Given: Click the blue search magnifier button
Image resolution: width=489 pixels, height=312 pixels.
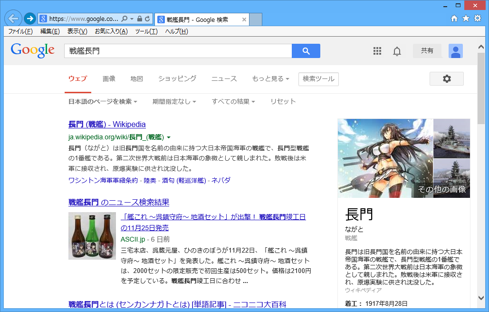Looking at the screenshot, I should pyautogui.click(x=306, y=51).
